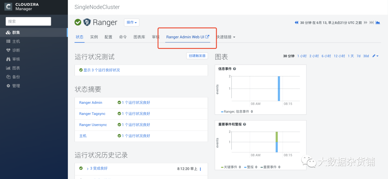Image resolution: width=388 pixels, height=179 pixels.
Task: Select the 2 小时 time range
Action: [314, 56]
